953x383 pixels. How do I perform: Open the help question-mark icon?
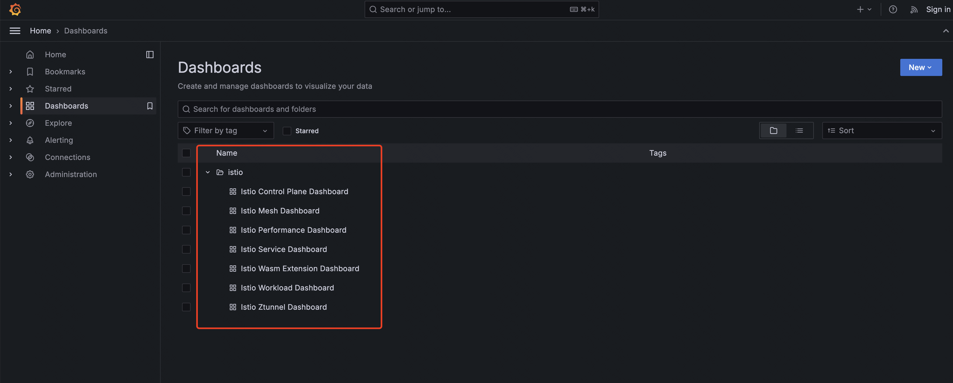[x=893, y=10]
